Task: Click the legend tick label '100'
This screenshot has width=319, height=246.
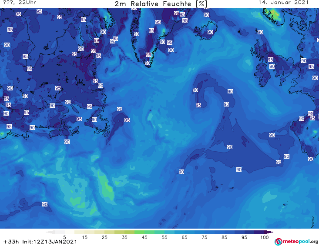Action: pos(264,237)
